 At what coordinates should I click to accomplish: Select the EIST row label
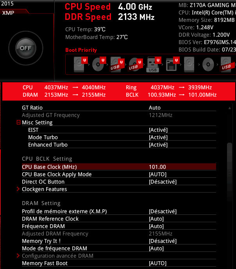coord(33,130)
